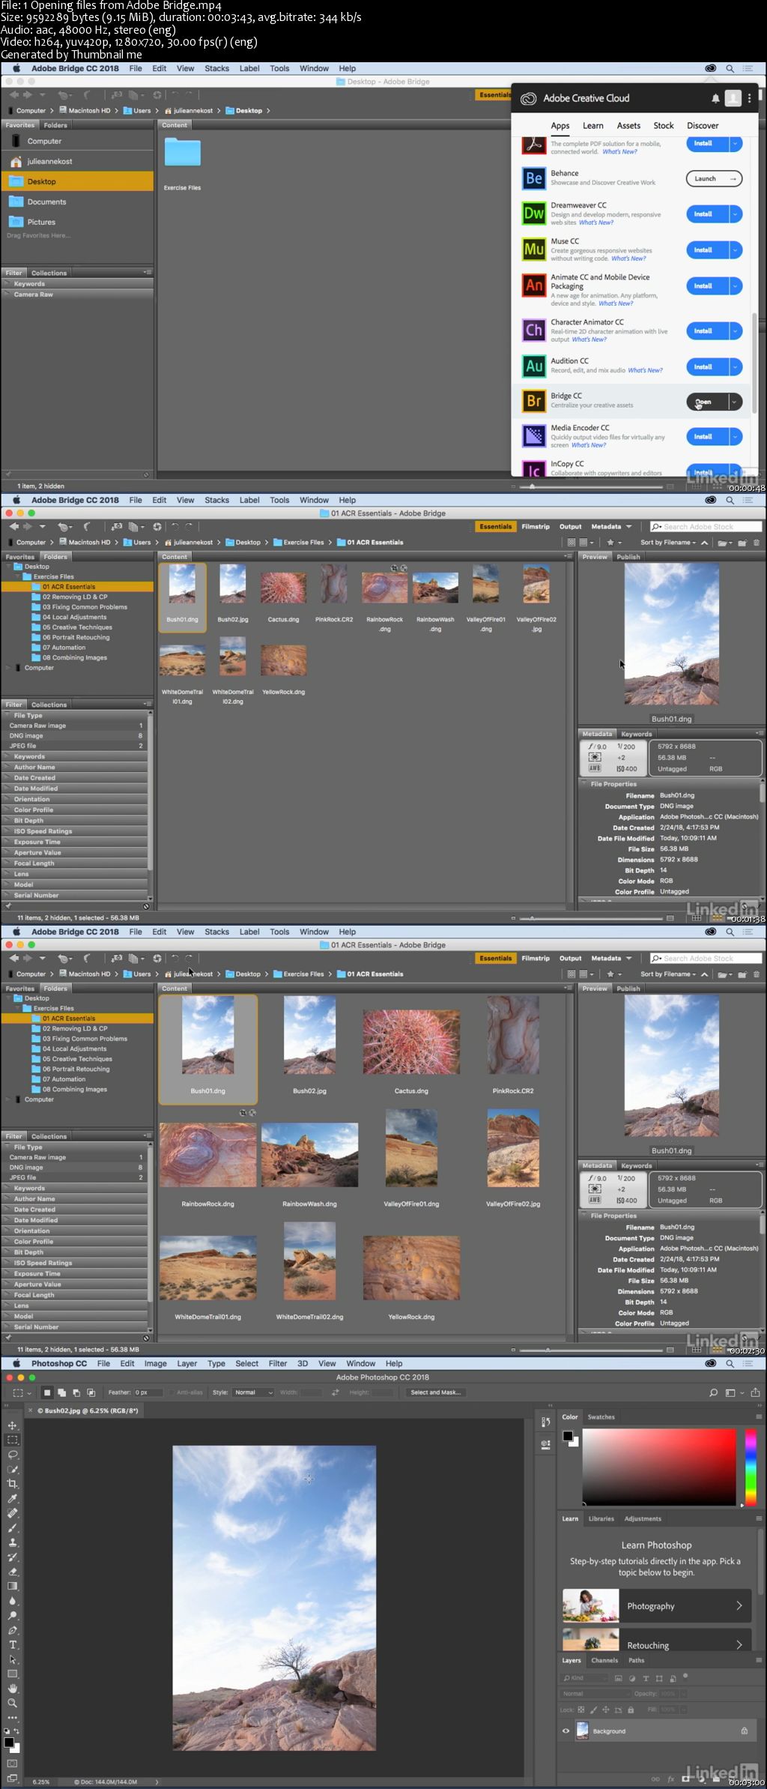Screen dimensions: 767x1789
Task: Open the Assets tab in Creative Cloud
Action: (x=628, y=126)
